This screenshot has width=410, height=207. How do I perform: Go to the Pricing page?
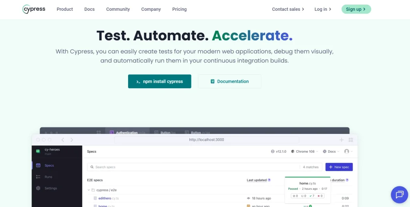coord(179,9)
